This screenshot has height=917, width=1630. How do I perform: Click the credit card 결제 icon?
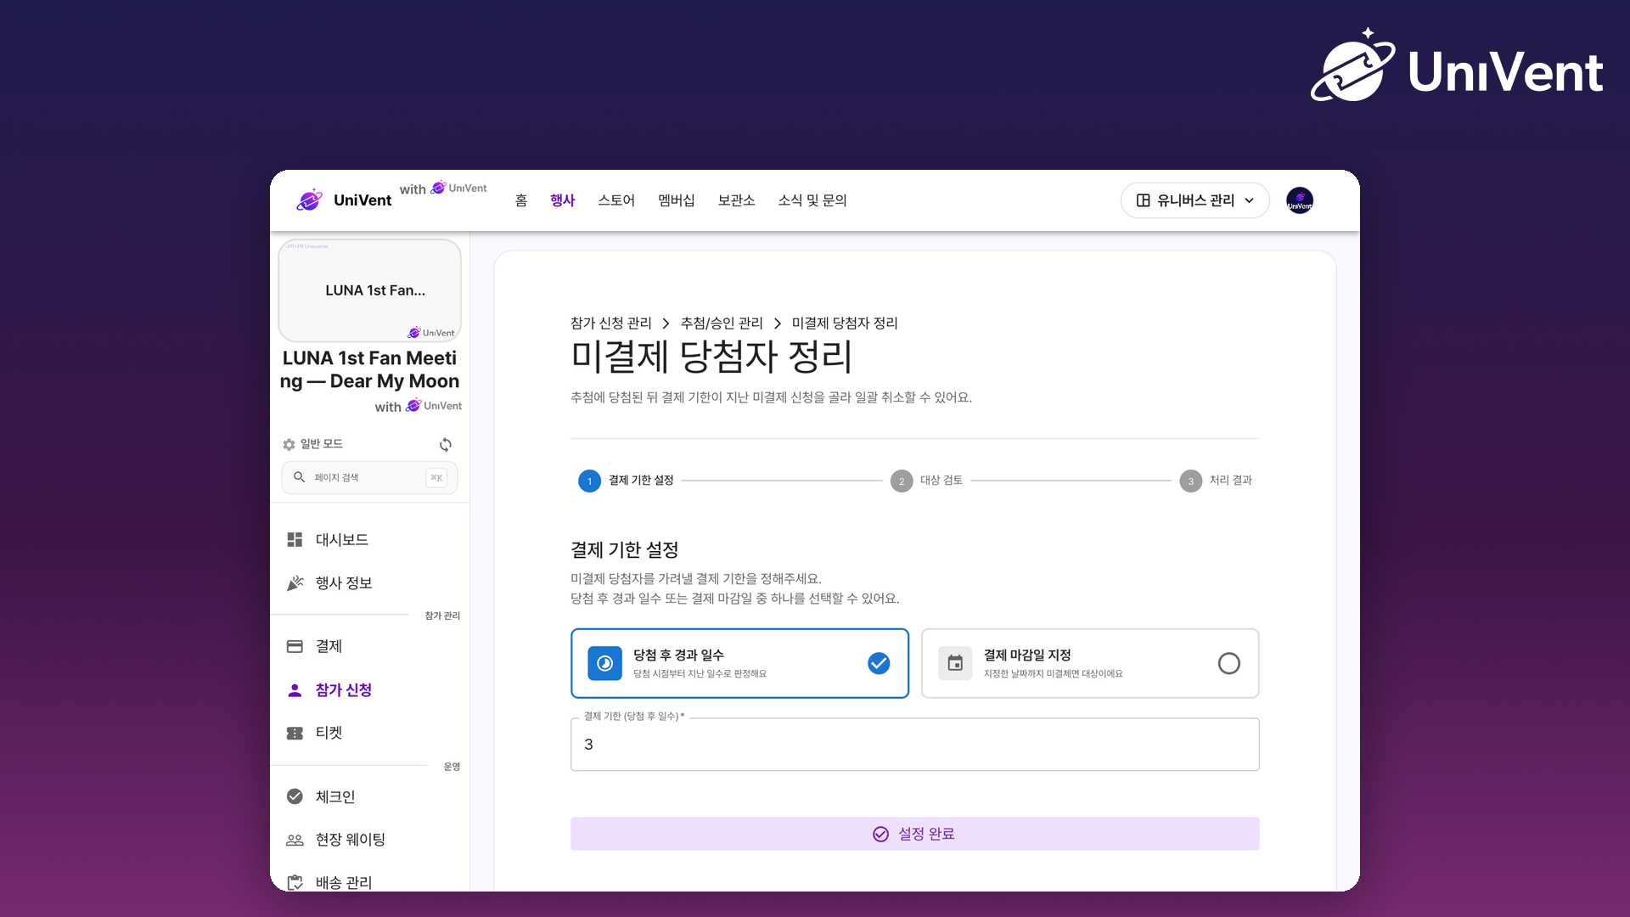pyautogui.click(x=295, y=647)
